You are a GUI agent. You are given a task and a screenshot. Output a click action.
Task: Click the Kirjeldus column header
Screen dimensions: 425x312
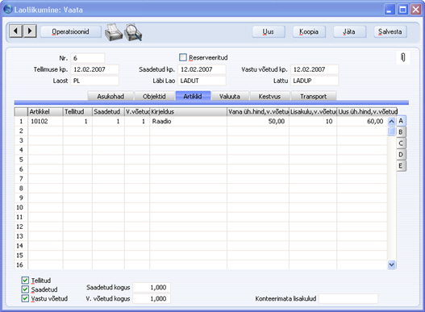click(188, 112)
